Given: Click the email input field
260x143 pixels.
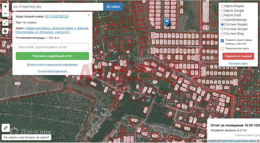Looking at the screenshot, I should [52, 47].
